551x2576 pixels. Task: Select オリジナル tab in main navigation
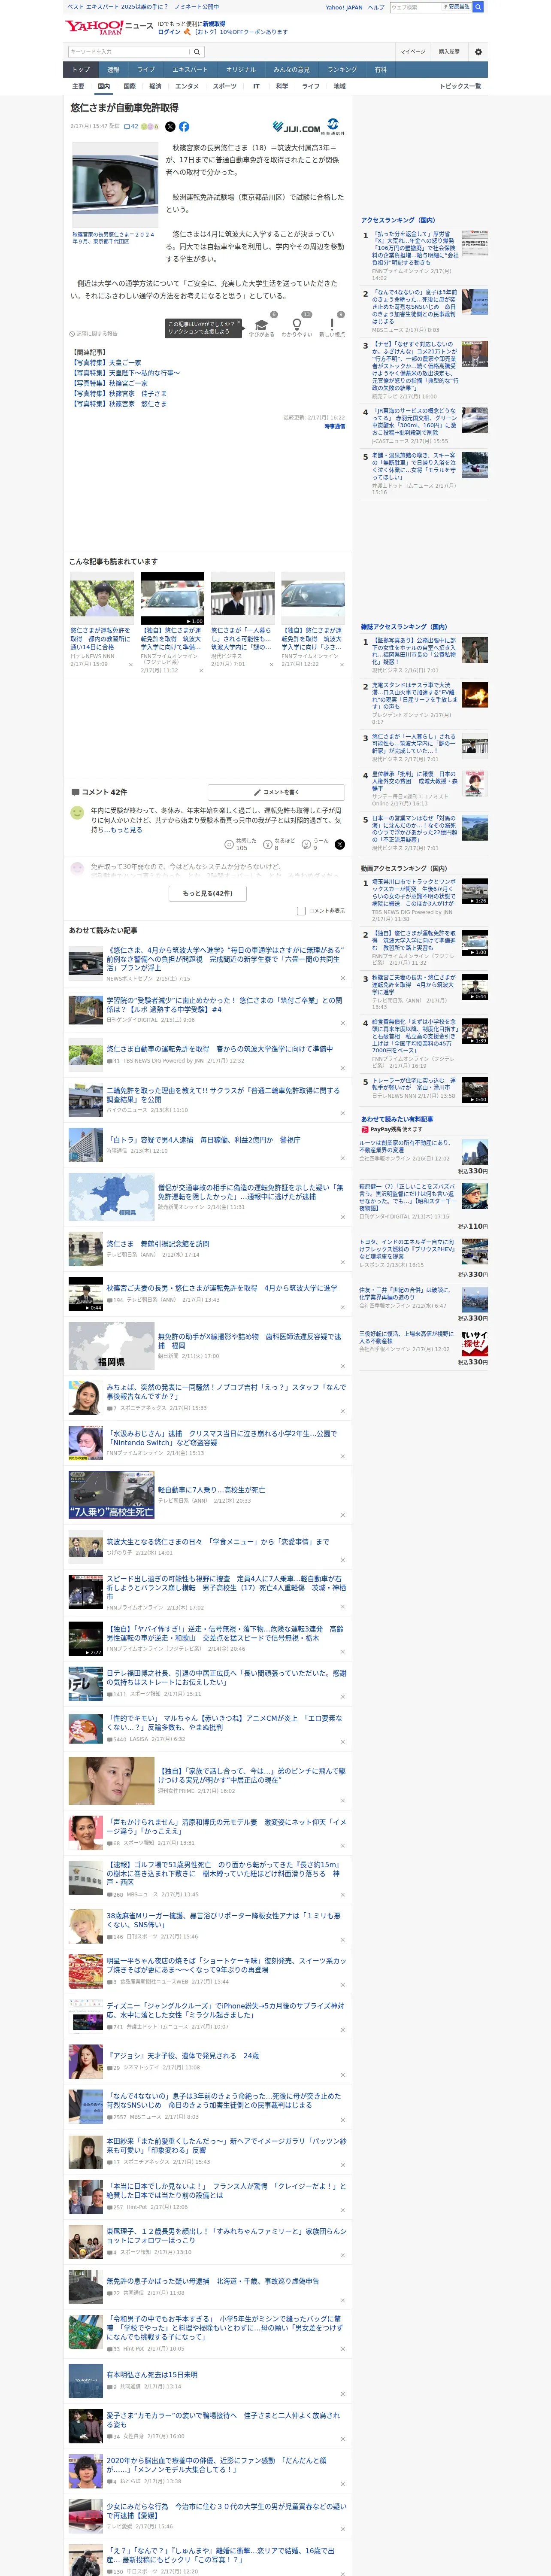[241, 70]
